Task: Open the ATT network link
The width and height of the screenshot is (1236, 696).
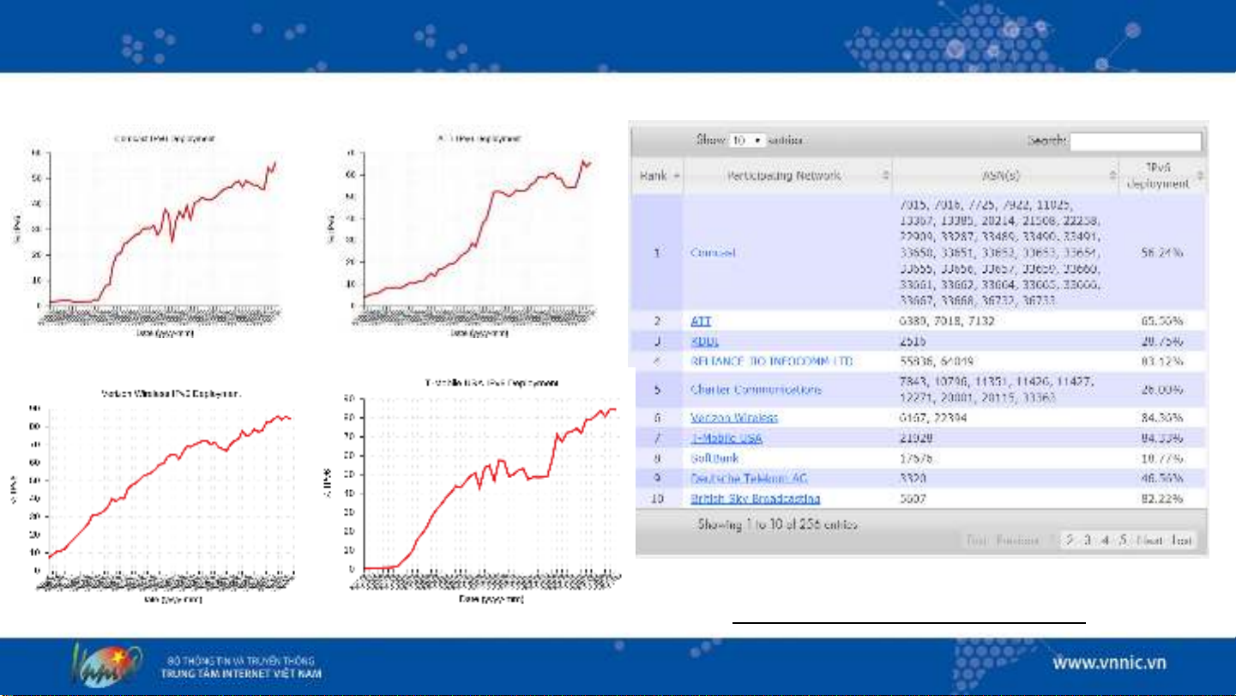Action: (x=701, y=321)
